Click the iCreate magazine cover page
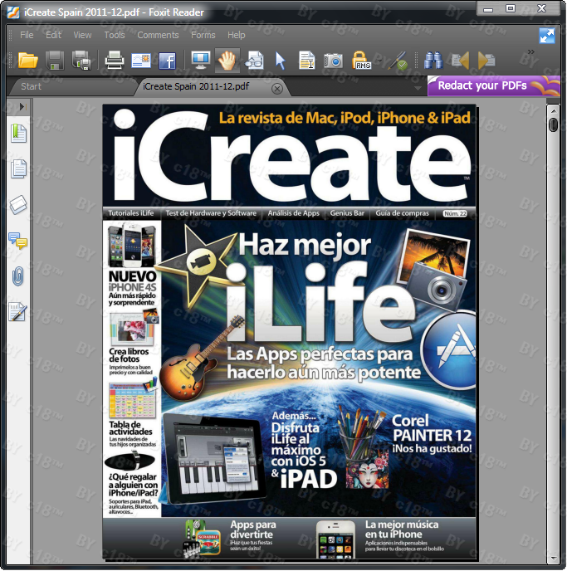The height and width of the screenshot is (571, 567). [289, 331]
